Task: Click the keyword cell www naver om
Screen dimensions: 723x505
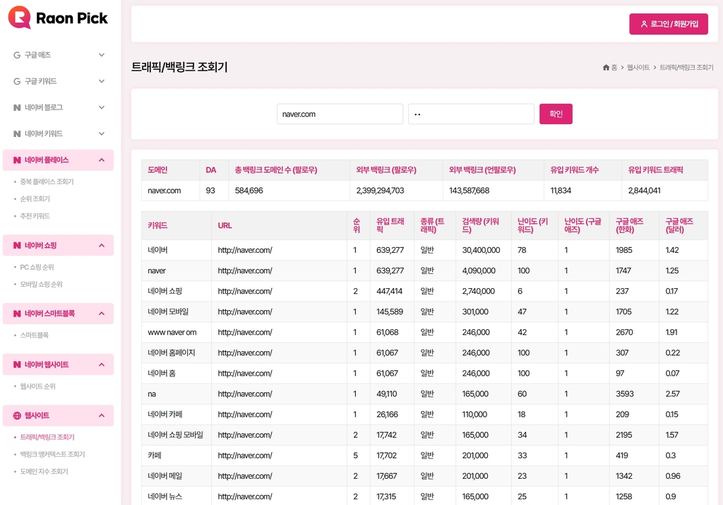Action: pyautogui.click(x=172, y=333)
